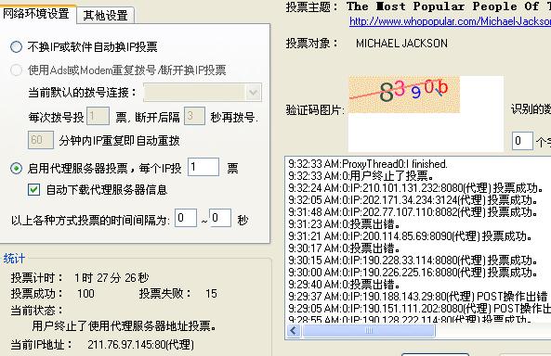Click the 每次拨号投 votes field

[x=98, y=116]
